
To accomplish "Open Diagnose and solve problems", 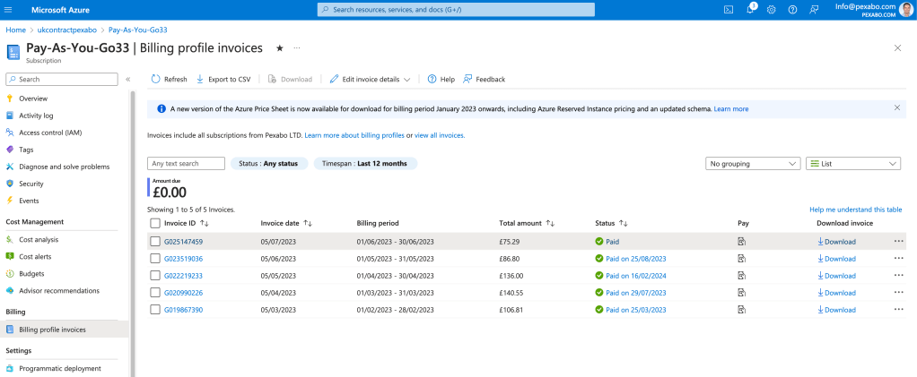I will 65,167.
